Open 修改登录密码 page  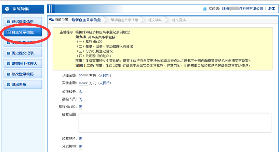click(x=23, y=74)
